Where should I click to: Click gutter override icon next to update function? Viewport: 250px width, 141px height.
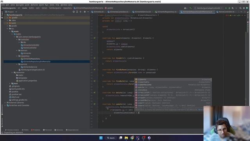point(95,104)
